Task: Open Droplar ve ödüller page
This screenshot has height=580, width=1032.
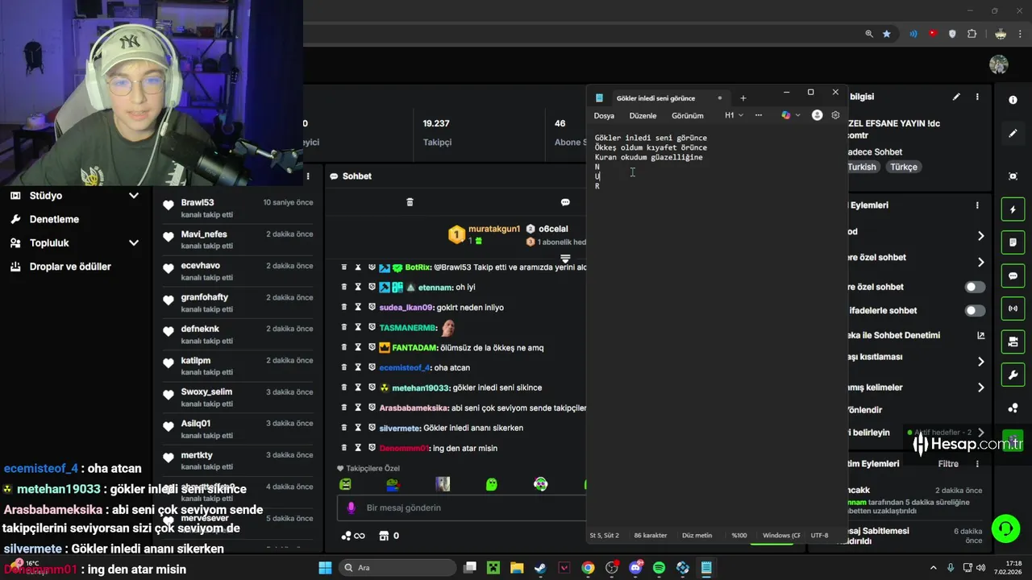Action: coord(70,267)
